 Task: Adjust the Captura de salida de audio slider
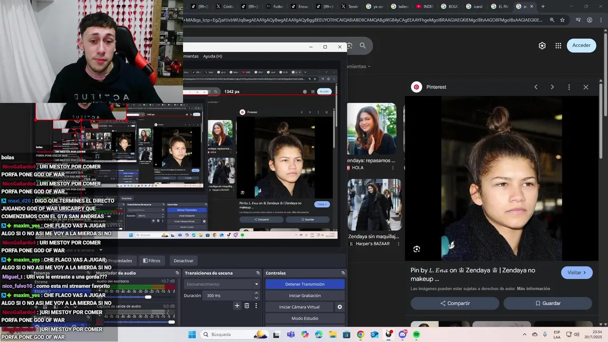click(x=171, y=322)
